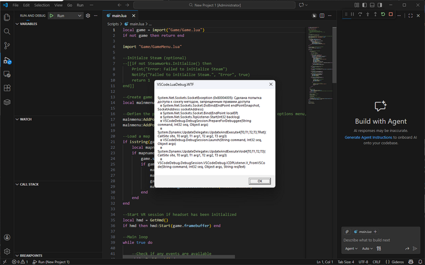Click the command center search box
This screenshot has width=425, height=265.
coord(214,5)
